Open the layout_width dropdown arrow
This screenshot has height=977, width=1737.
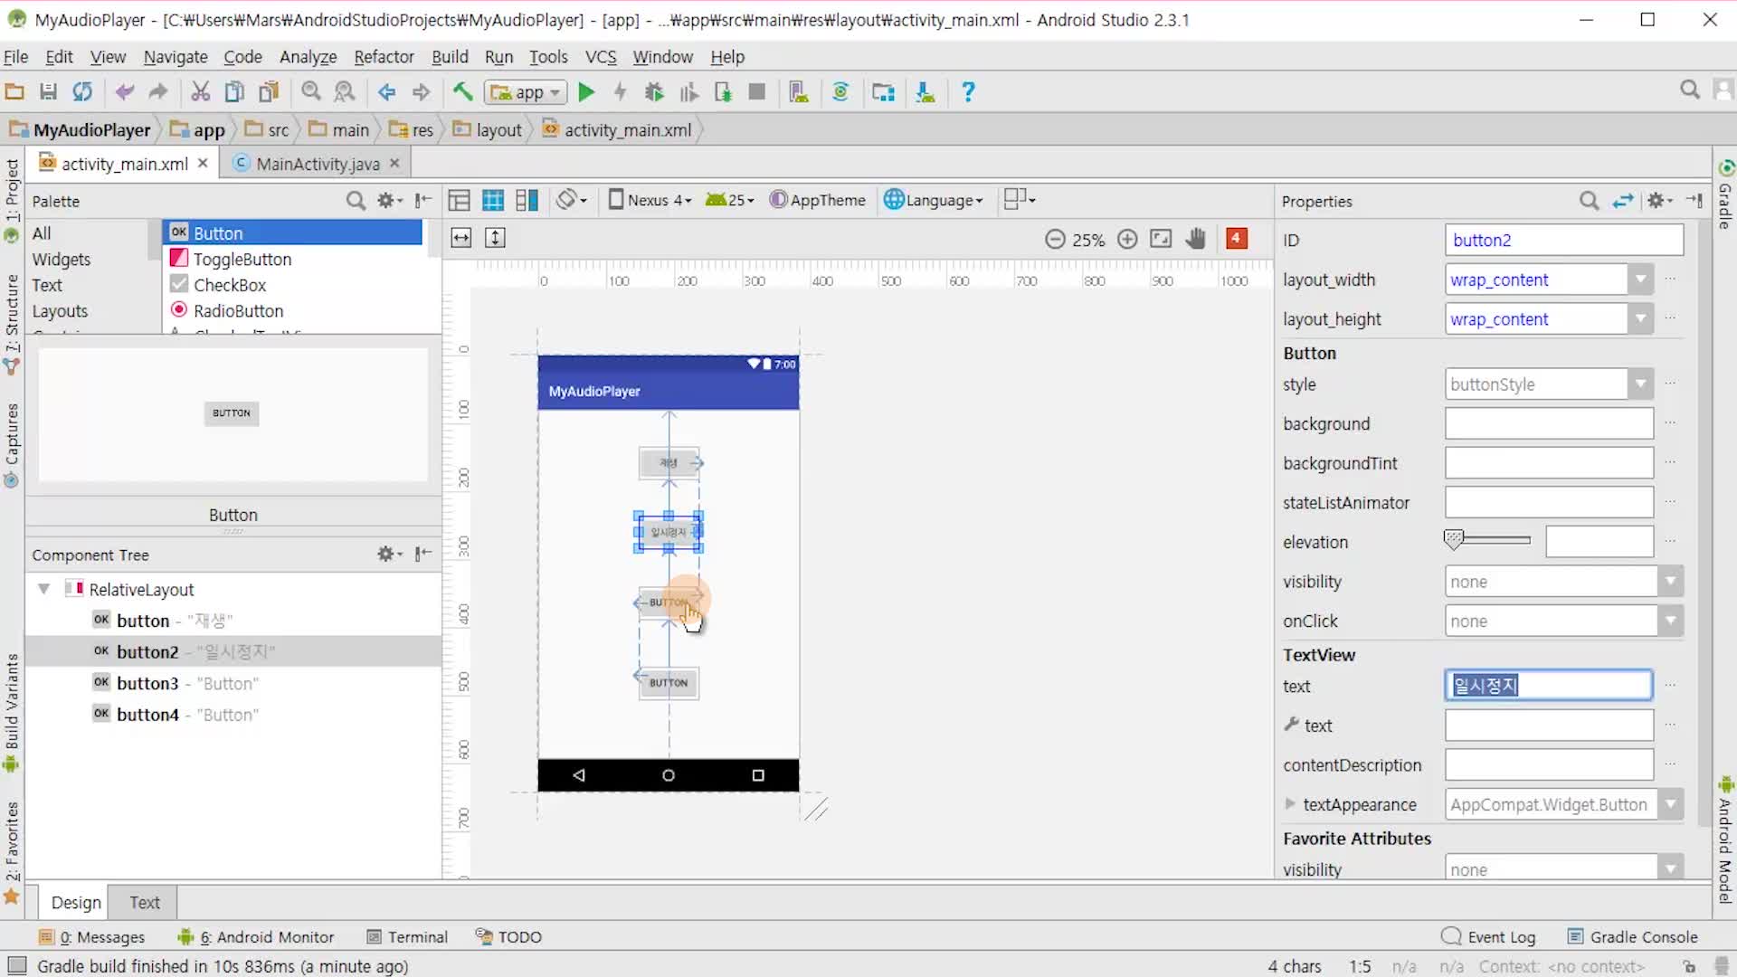[1640, 280]
